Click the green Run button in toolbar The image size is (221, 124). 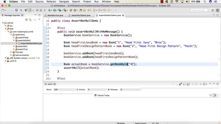coord(55,10)
